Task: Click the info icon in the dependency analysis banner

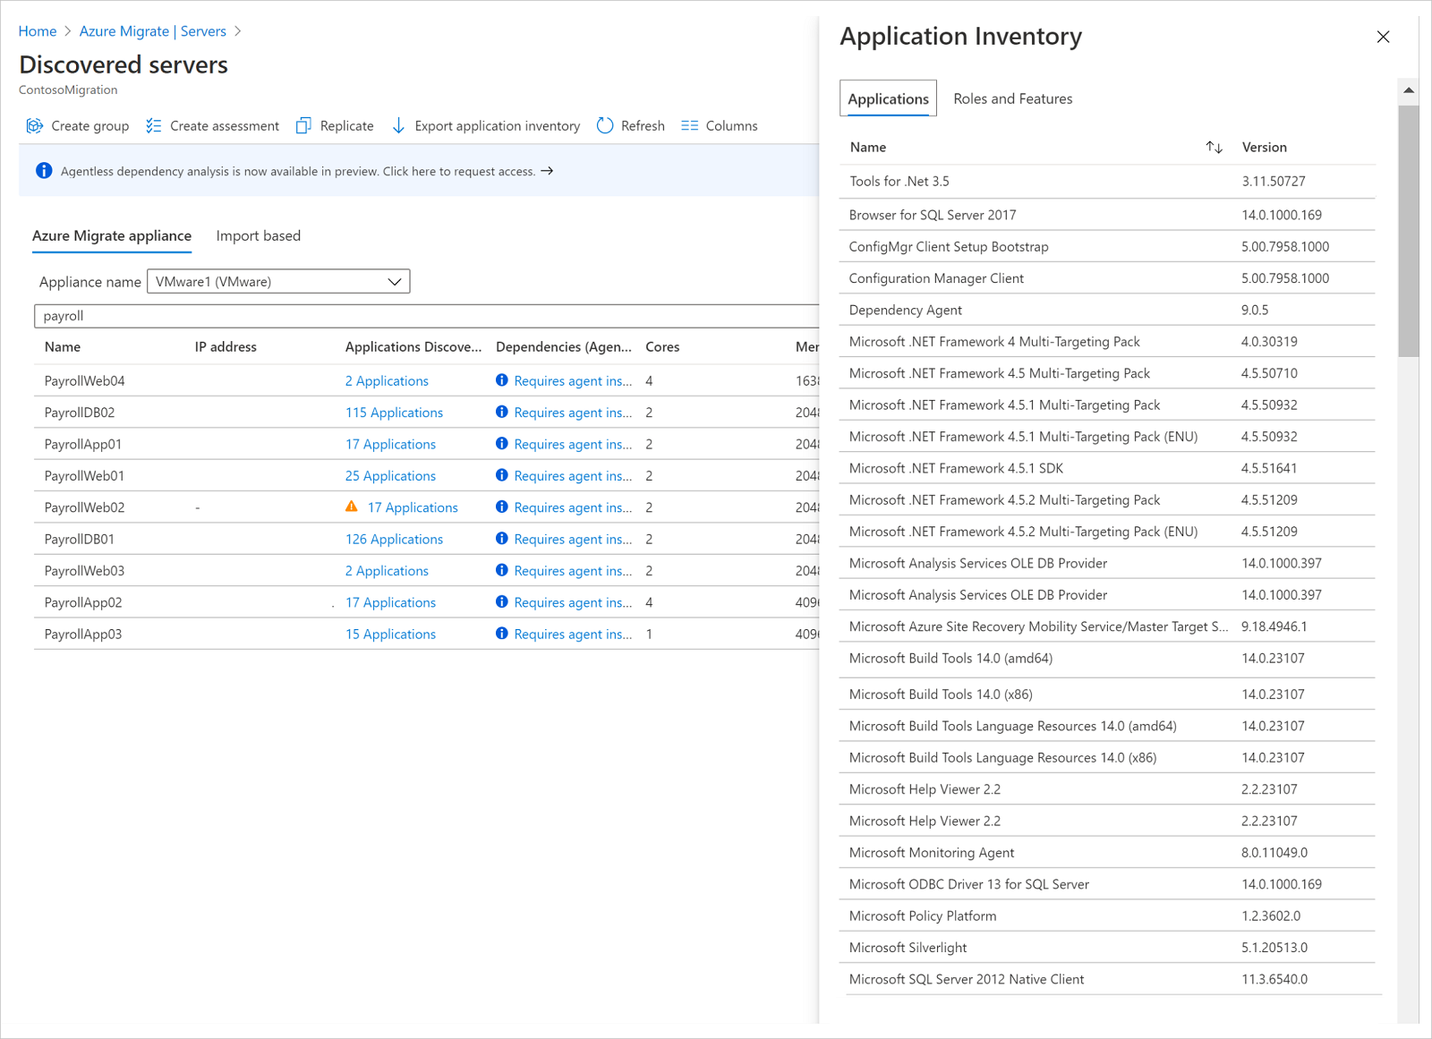Action: point(43,170)
